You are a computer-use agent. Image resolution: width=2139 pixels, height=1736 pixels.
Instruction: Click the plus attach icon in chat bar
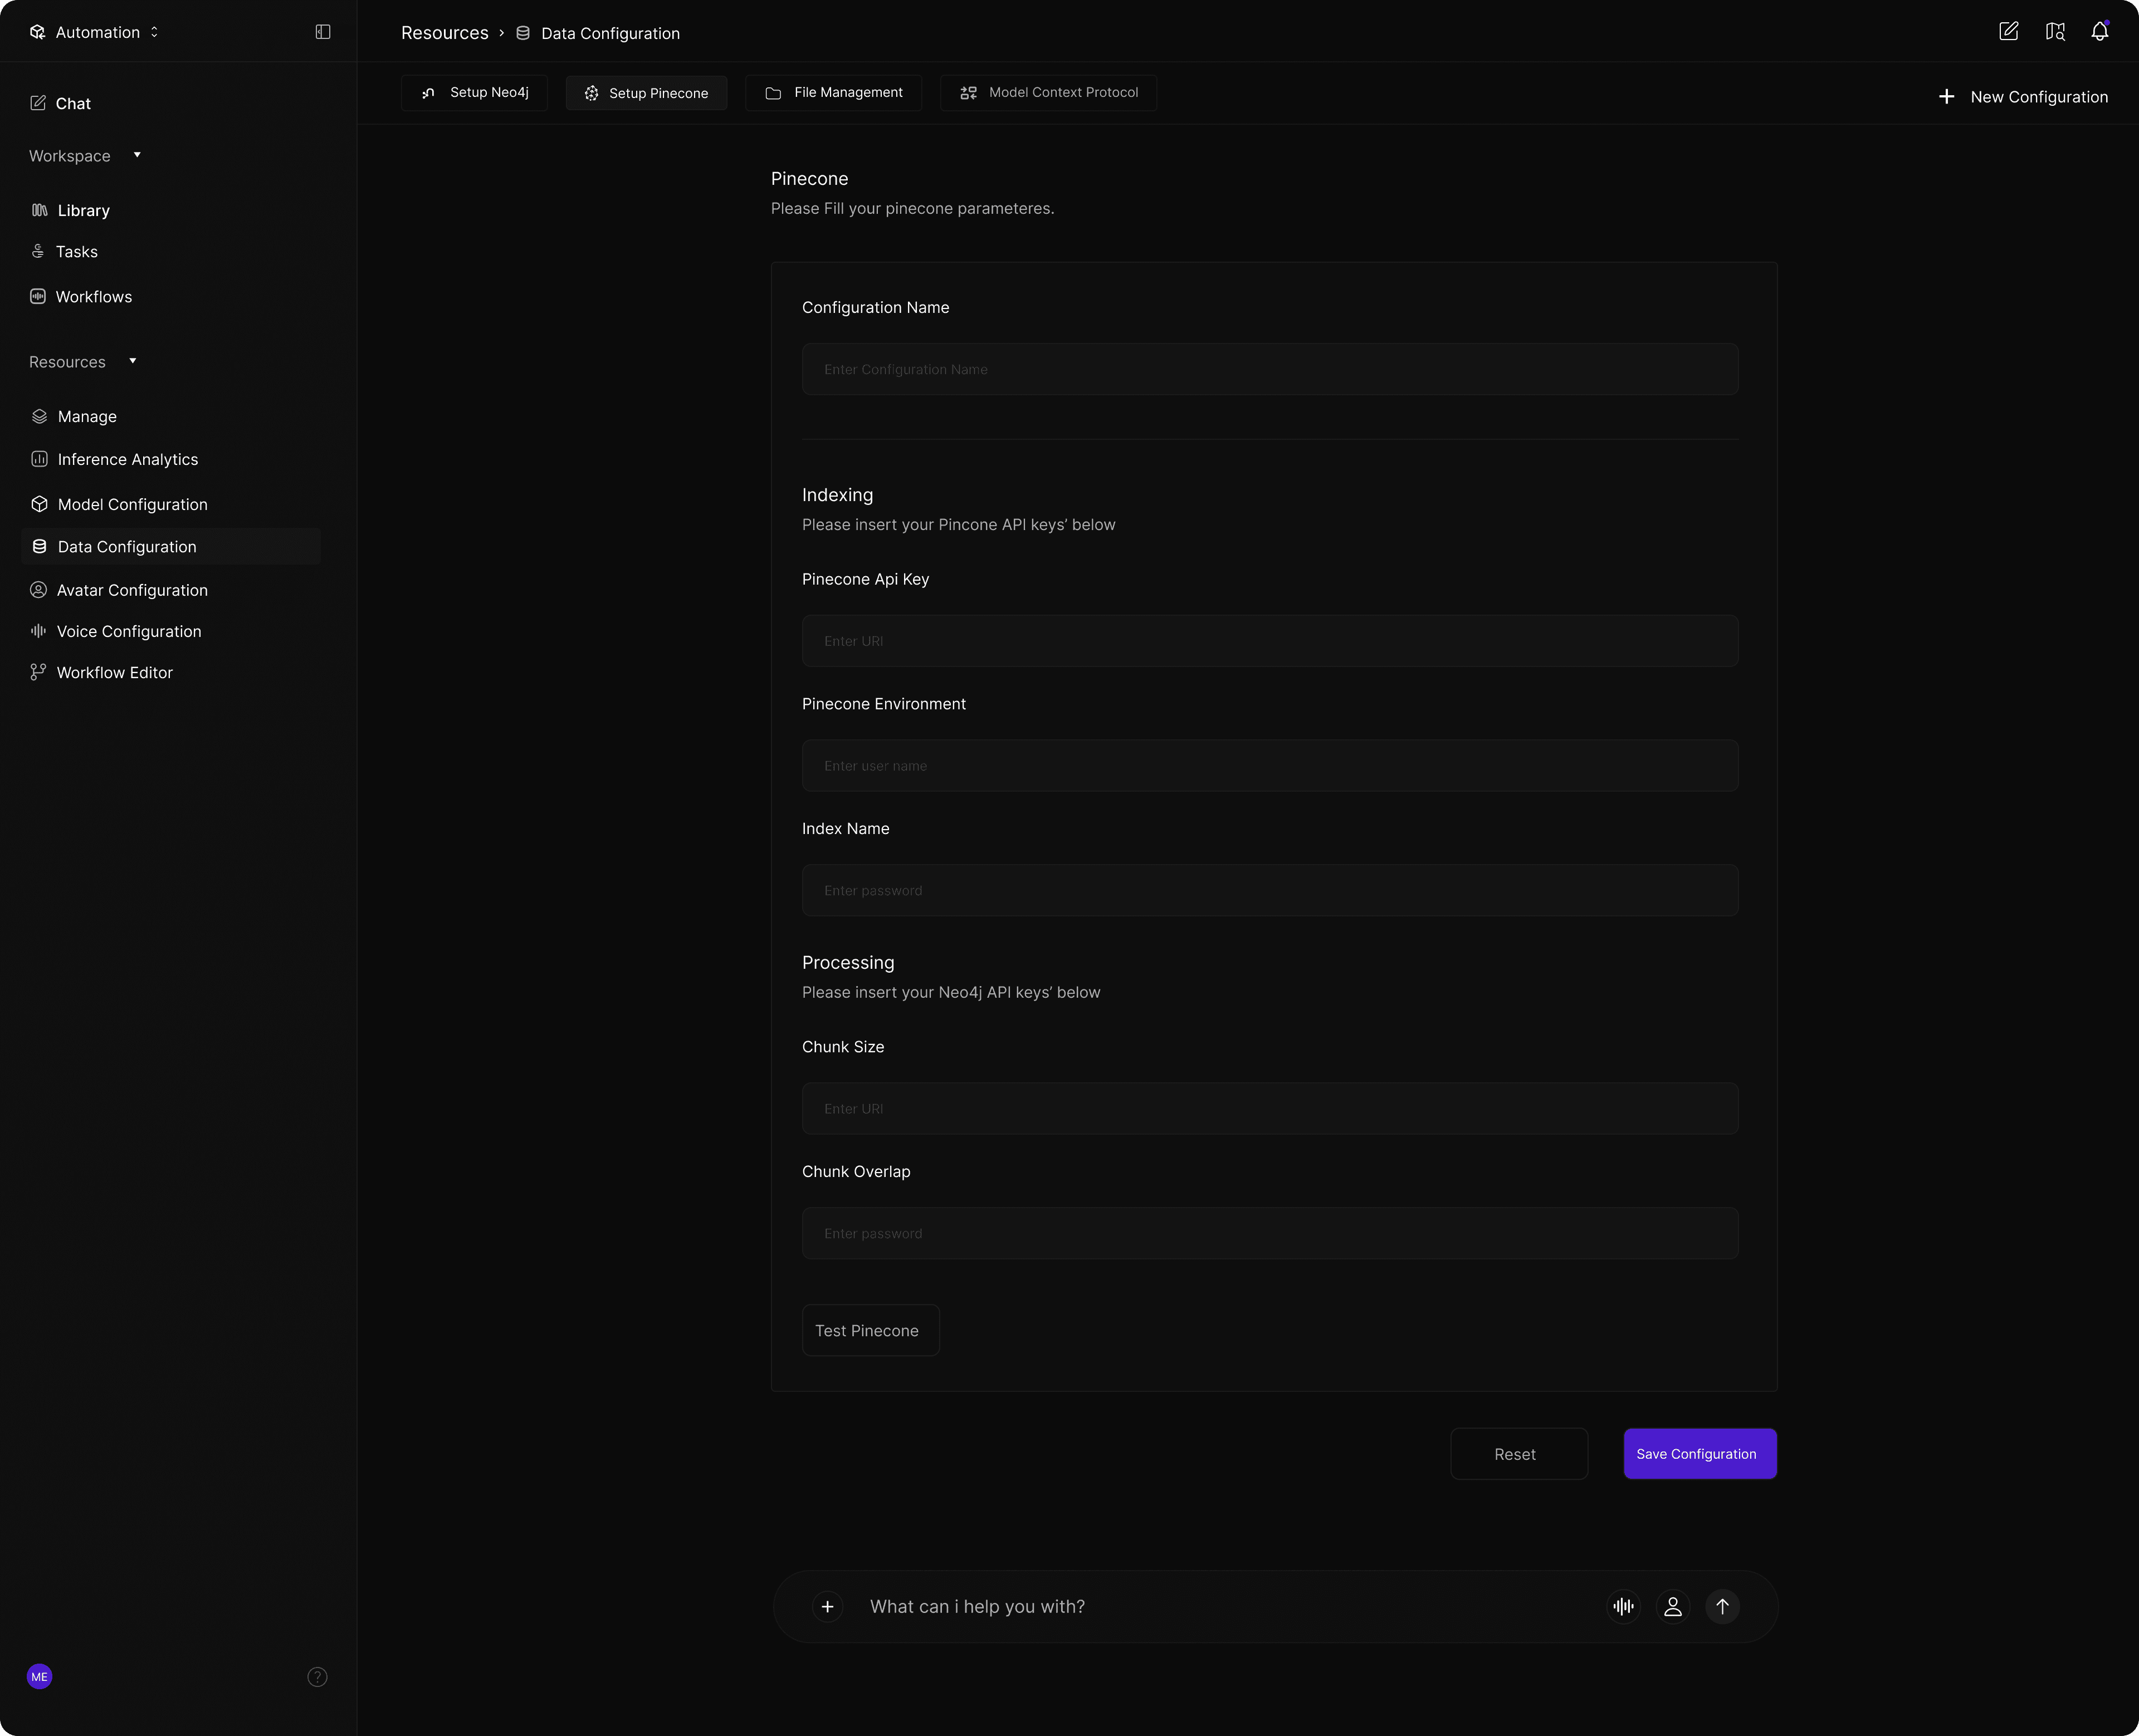(x=827, y=1606)
